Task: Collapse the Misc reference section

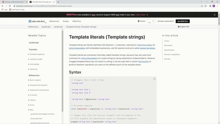Action: coord(31,110)
